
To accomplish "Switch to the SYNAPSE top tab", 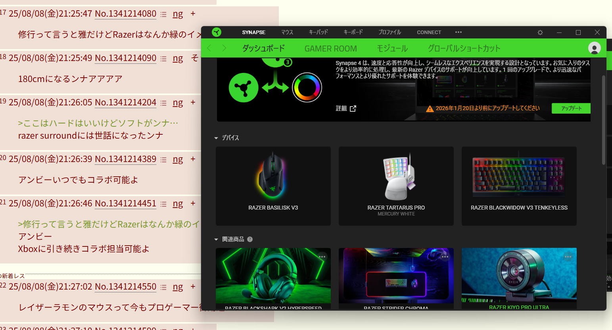I will point(254,32).
